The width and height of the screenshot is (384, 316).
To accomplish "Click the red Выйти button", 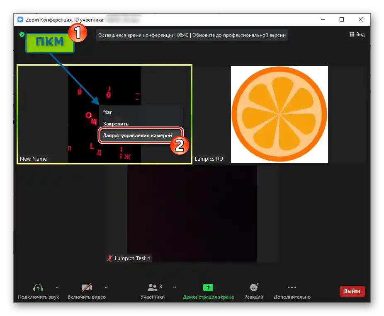I will click(352, 291).
